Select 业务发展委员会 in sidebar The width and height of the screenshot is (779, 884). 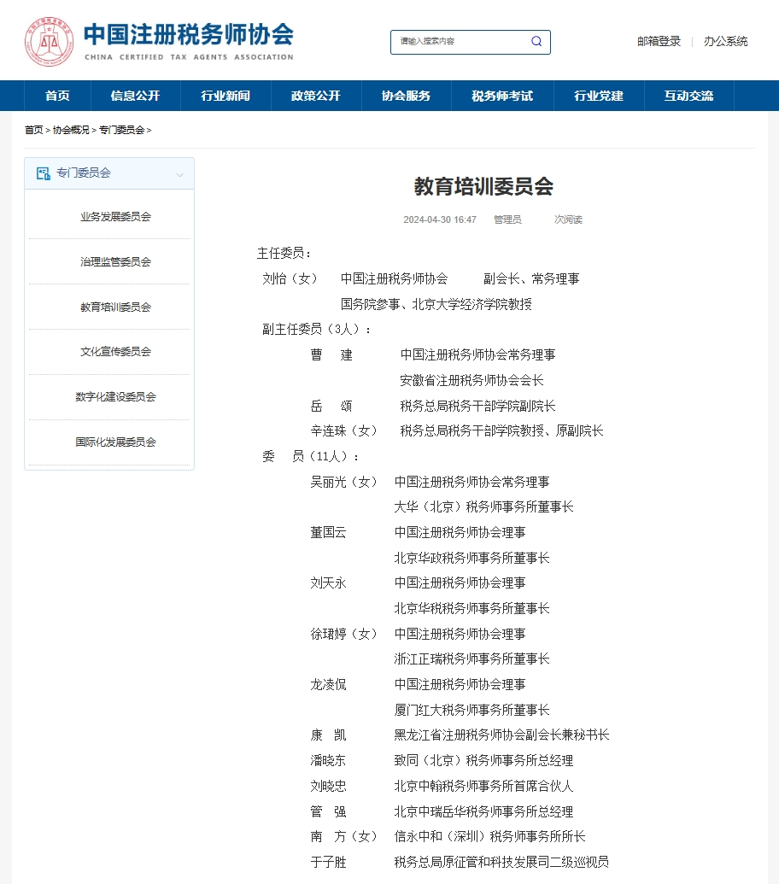(x=115, y=217)
